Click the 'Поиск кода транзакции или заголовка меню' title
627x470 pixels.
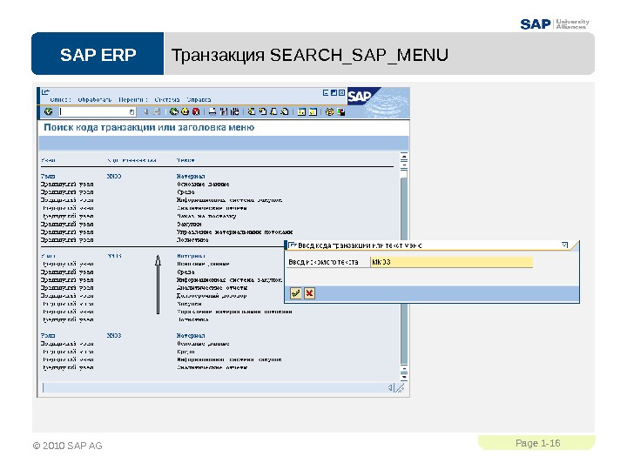[149, 127]
